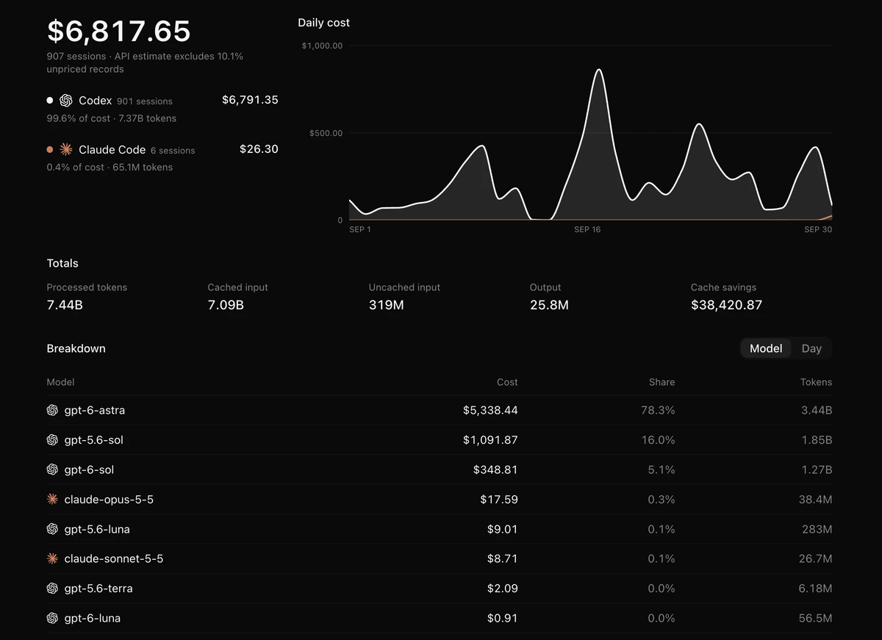Switch breakdown to Model view
Screen dimensions: 882x640
click(766, 348)
